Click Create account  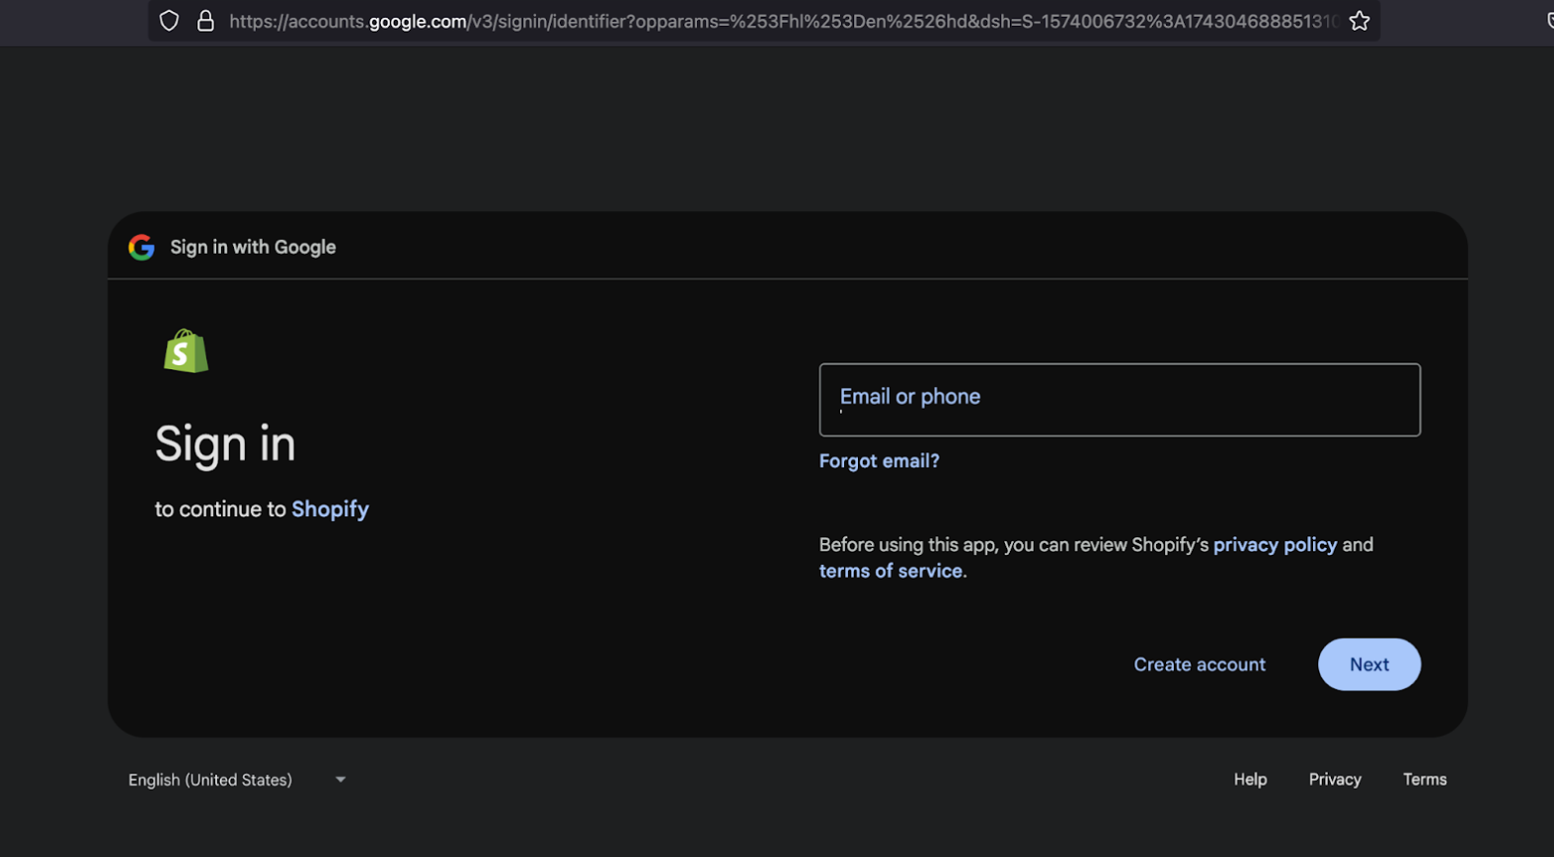(1200, 664)
